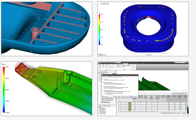This screenshot has height=120, width=196.
Task: Open the criteria combo box in the ribbon
Action: coord(113,67)
